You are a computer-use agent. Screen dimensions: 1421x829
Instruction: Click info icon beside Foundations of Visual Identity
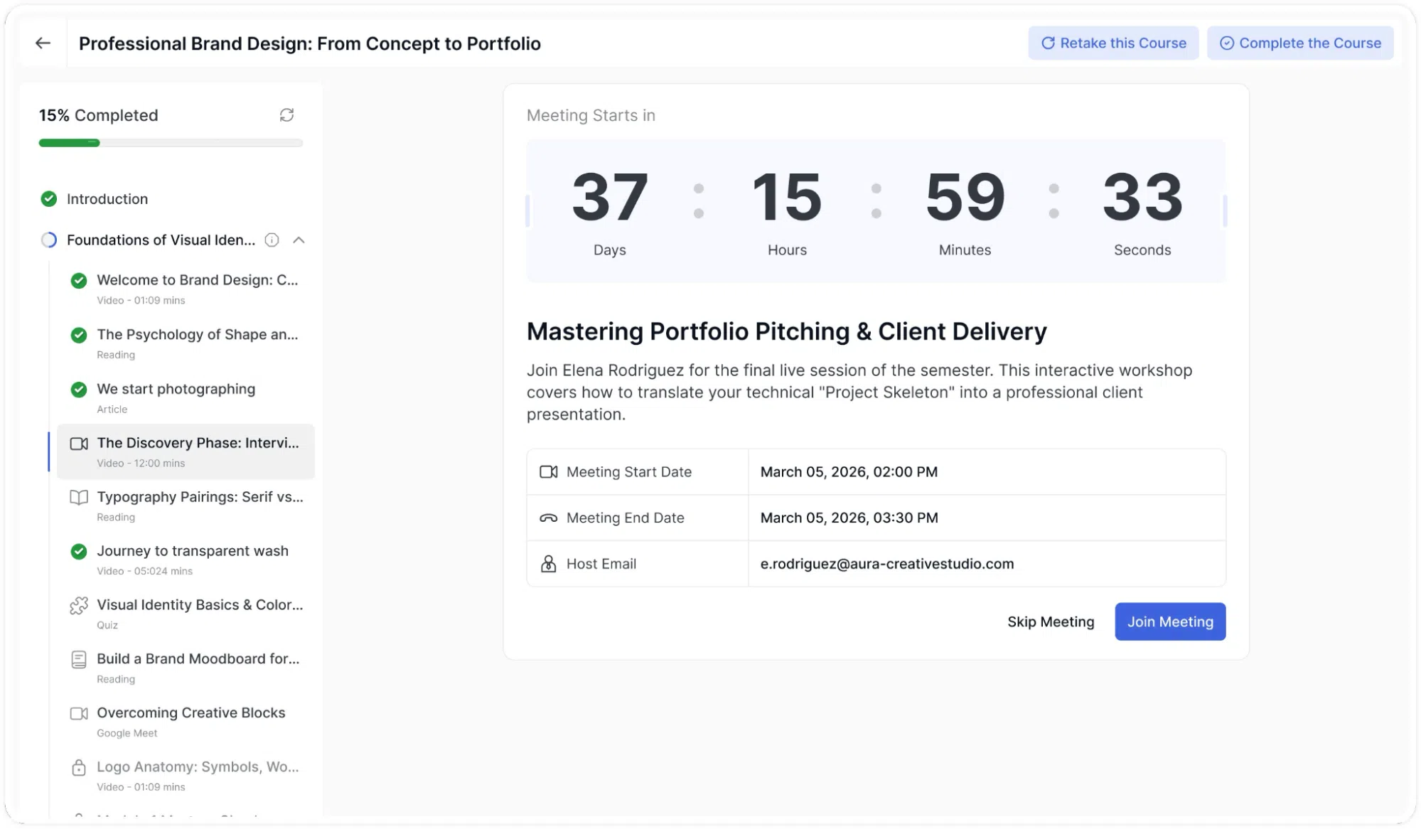pyautogui.click(x=272, y=240)
